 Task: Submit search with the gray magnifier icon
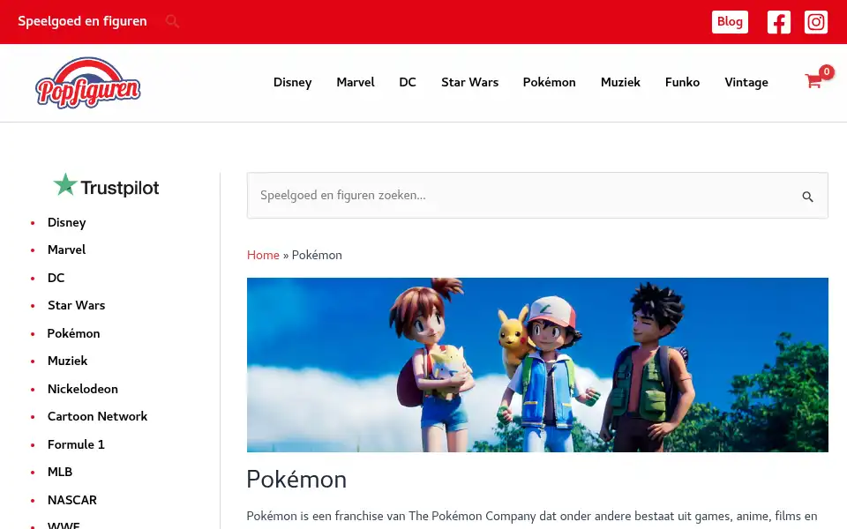click(x=807, y=197)
